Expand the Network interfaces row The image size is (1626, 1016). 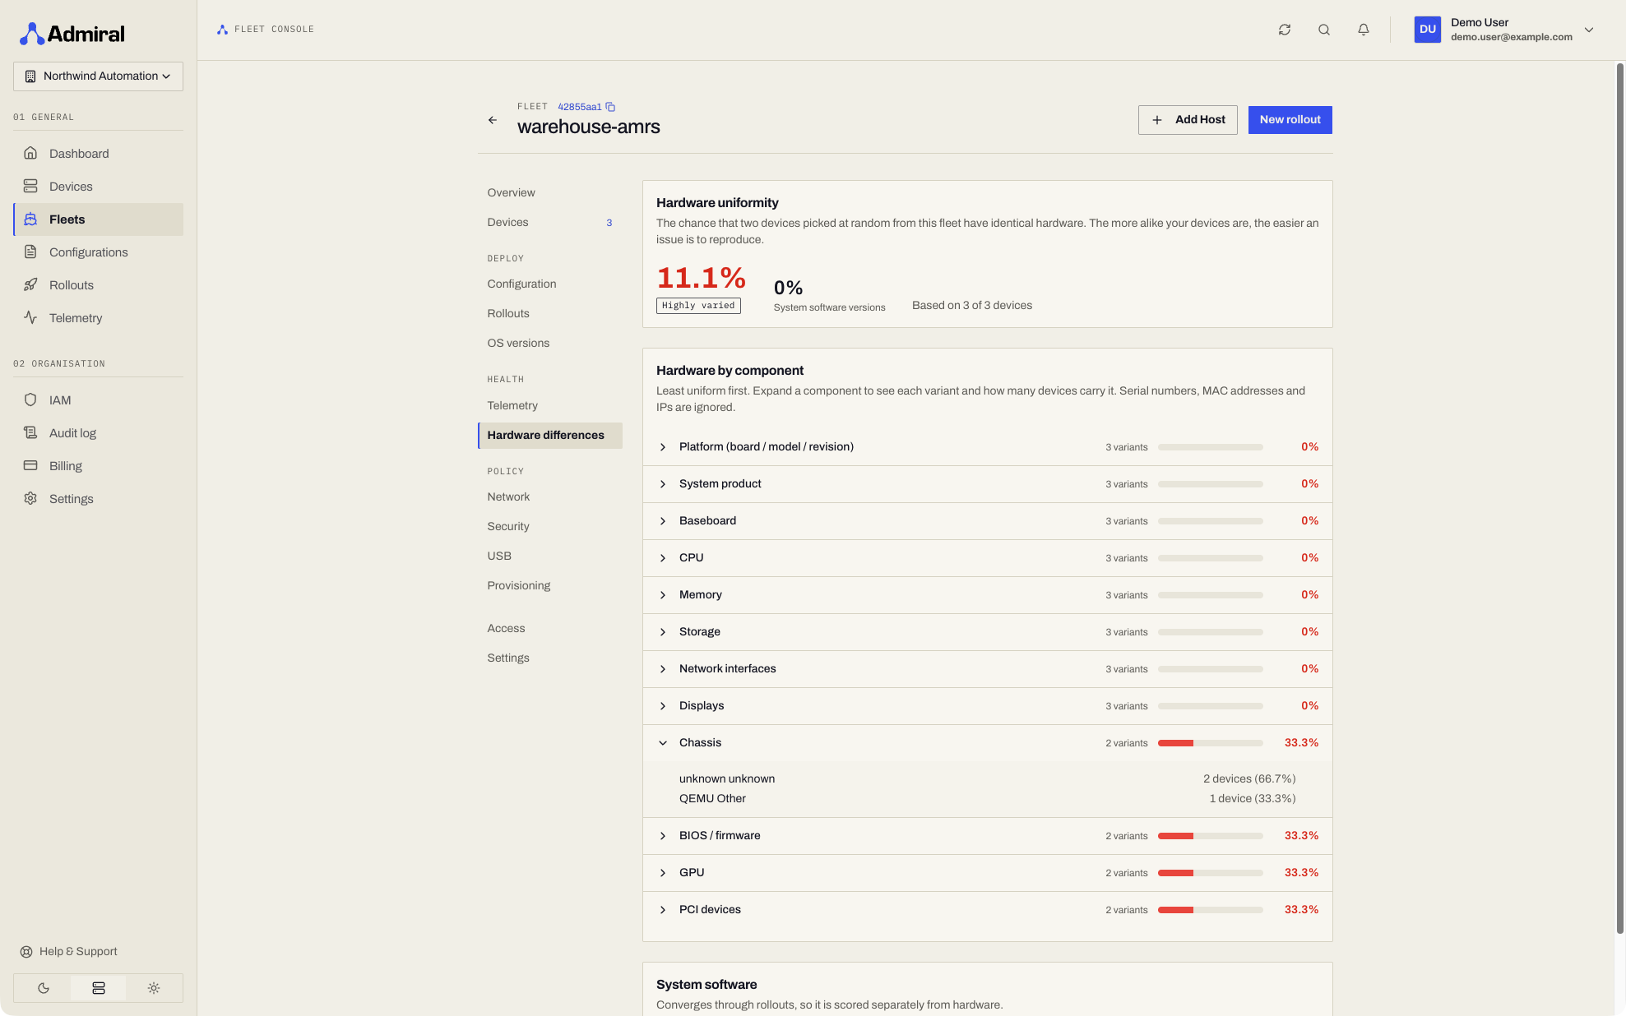987,669
